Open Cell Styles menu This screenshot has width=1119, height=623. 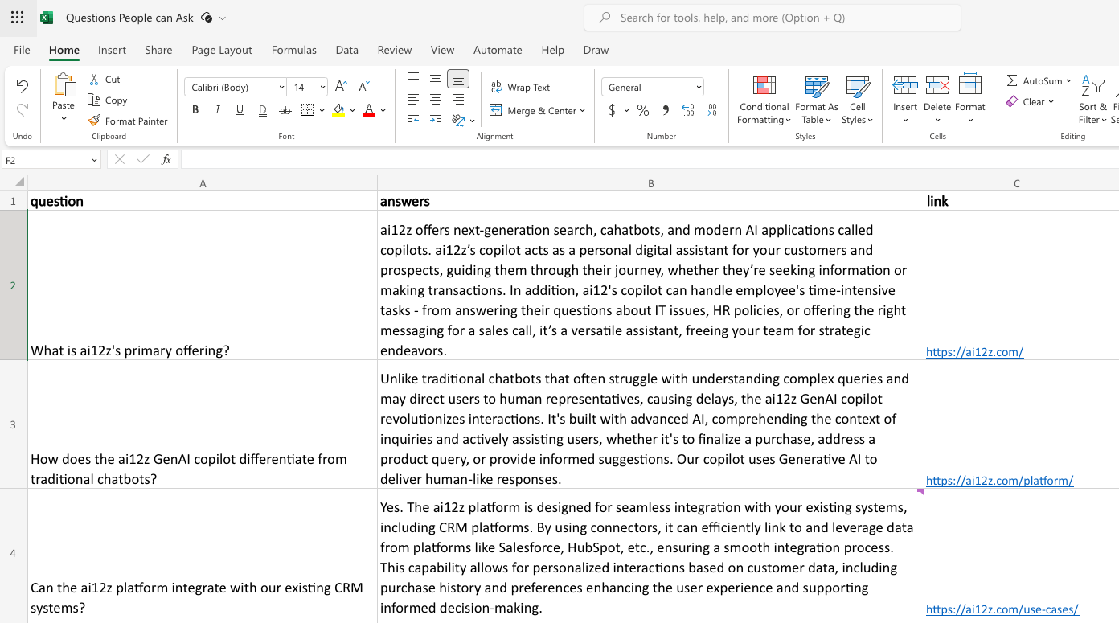click(858, 100)
